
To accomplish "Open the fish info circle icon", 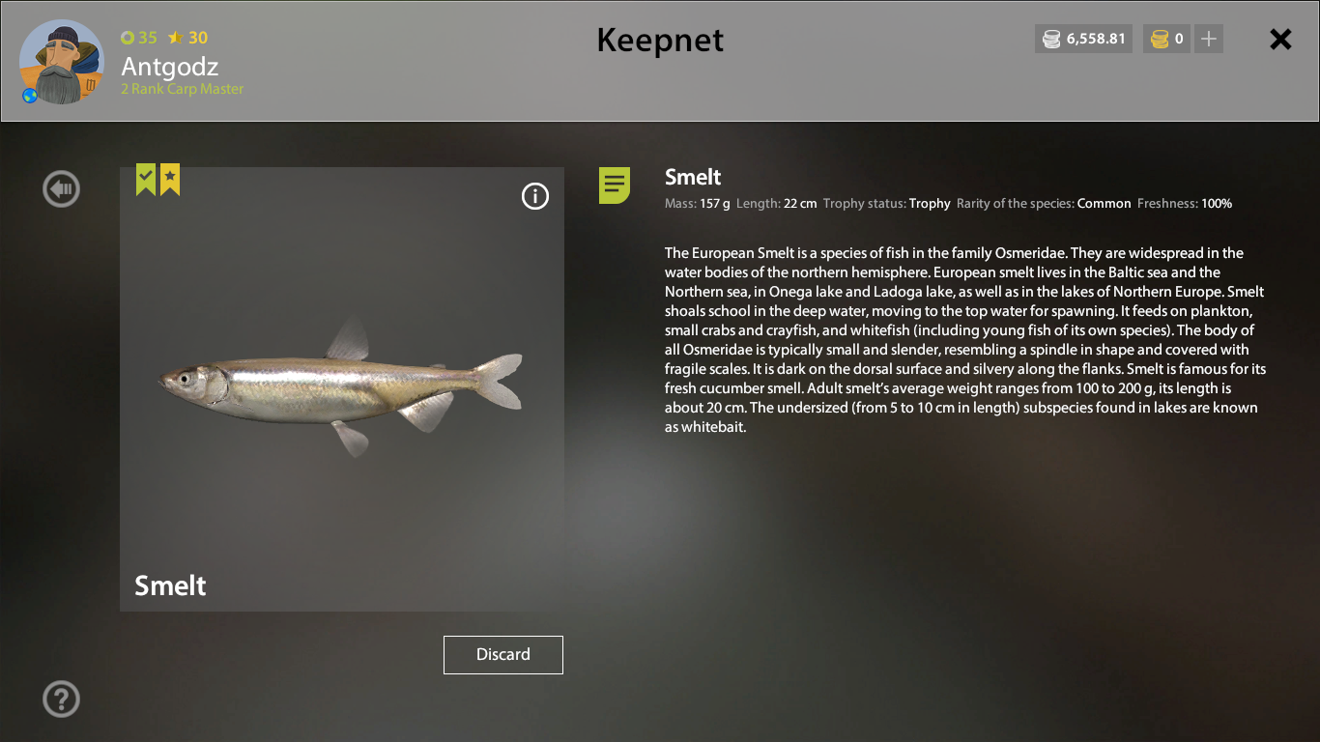I will tap(534, 196).
